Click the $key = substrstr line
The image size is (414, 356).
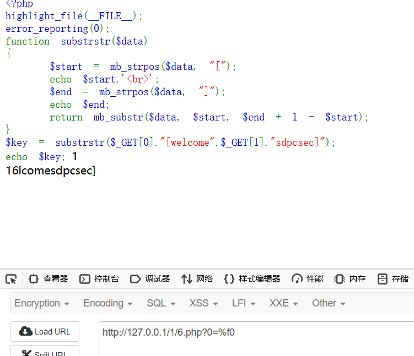[170, 143]
